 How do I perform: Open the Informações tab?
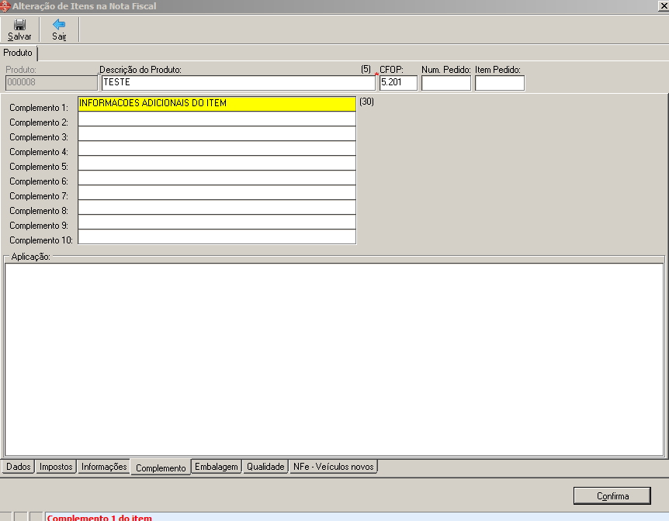click(104, 467)
